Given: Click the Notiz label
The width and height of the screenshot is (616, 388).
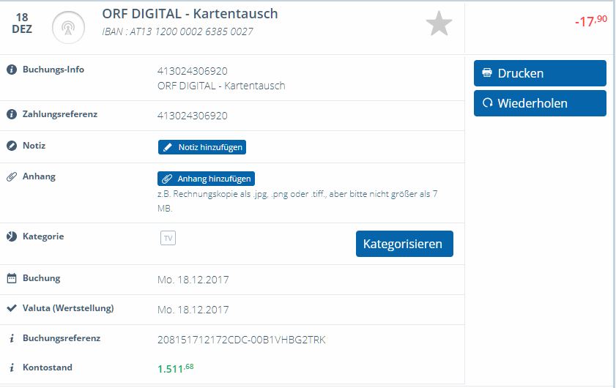Looking at the screenshot, I should click(x=34, y=146).
